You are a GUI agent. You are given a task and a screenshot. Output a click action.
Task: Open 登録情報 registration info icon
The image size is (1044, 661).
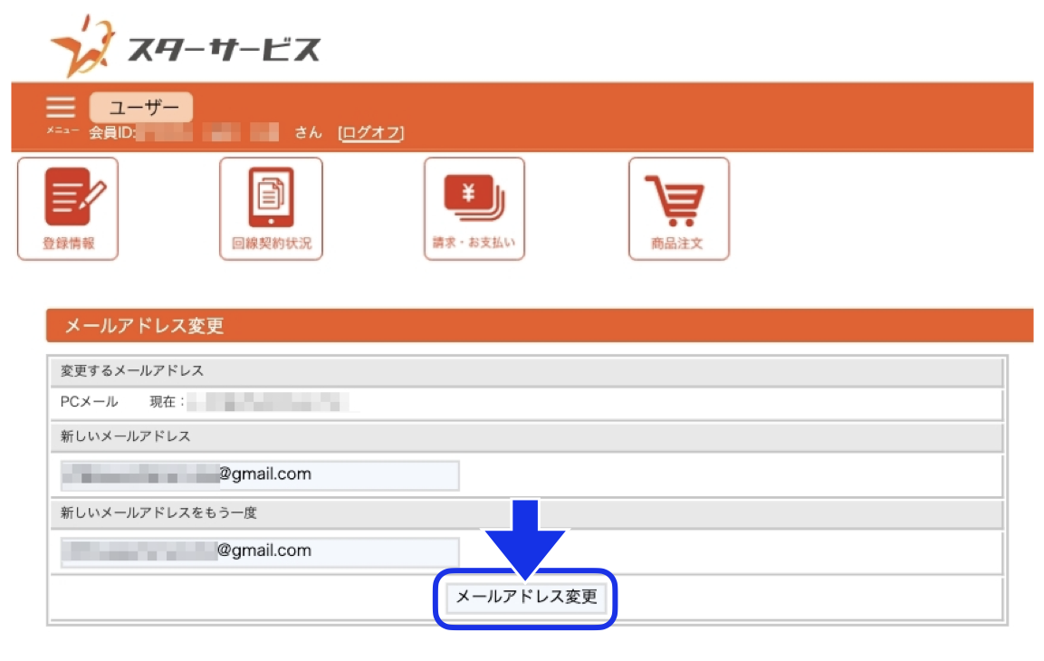click(x=68, y=209)
